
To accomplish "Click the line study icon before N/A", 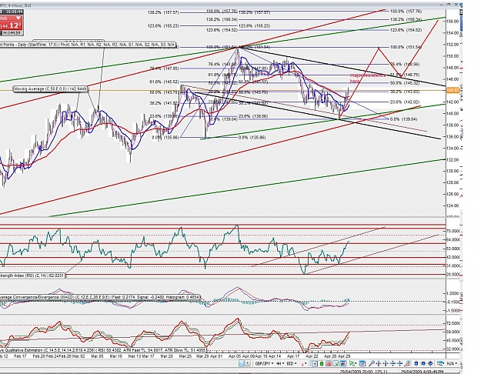I will point(440,364).
